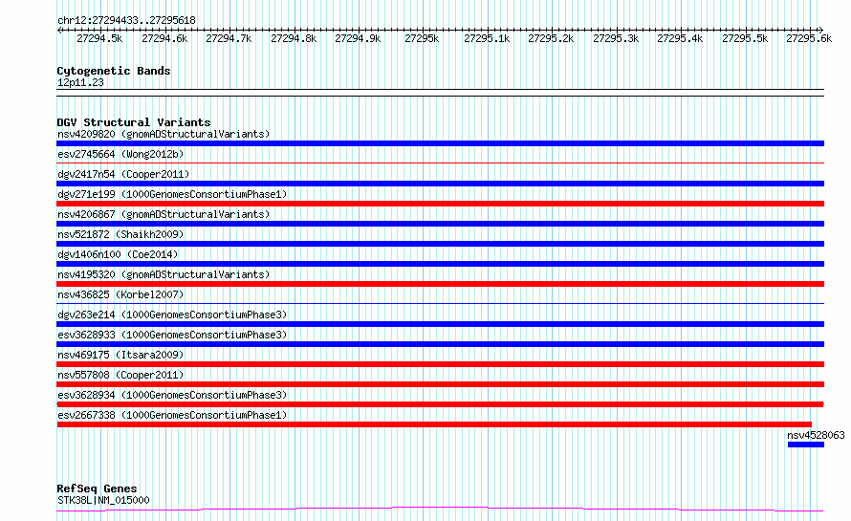
Task: Click the 27295.3k ruler tick label
Action: pos(616,38)
